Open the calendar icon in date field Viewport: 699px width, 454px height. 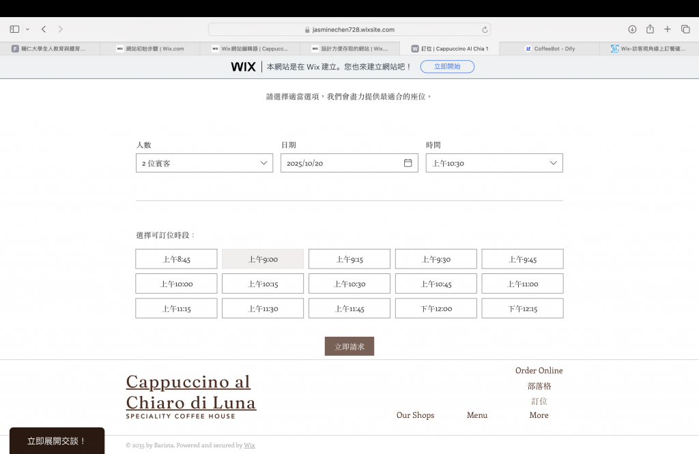coord(408,163)
